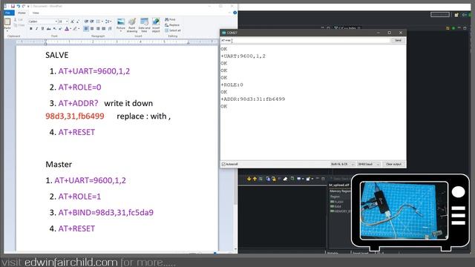
Task: Insert a Paint drawing
Action: 132,24
